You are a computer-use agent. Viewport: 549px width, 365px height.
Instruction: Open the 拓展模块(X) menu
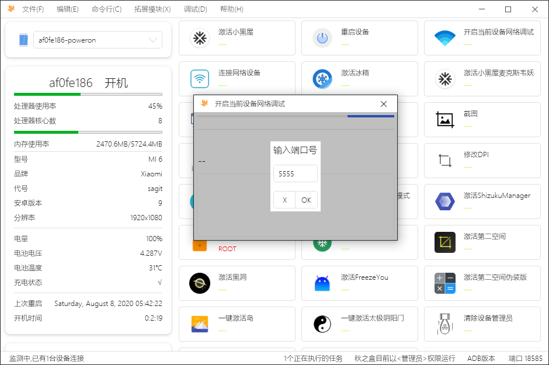(152, 9)
